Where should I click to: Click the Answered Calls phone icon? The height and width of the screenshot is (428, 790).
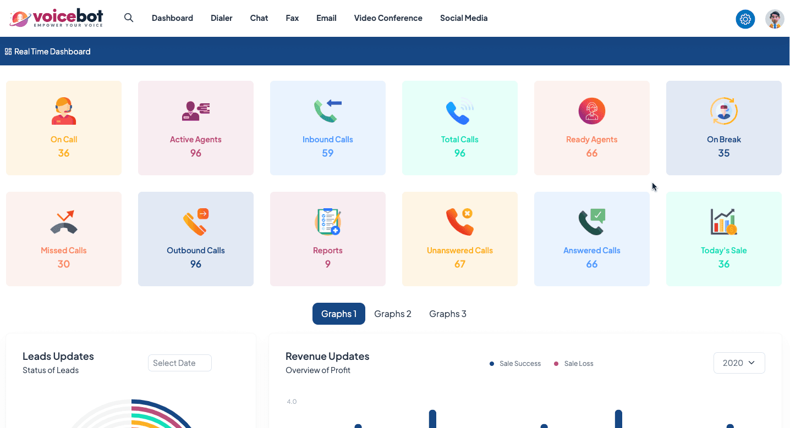click(x=591, y=223)
